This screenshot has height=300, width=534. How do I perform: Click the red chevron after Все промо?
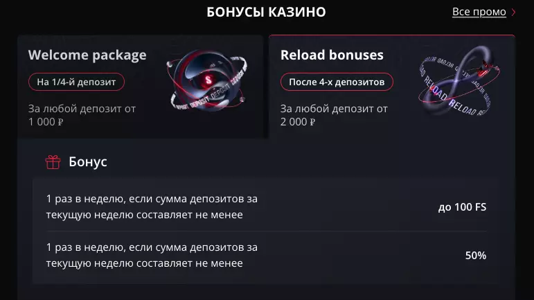513,12
